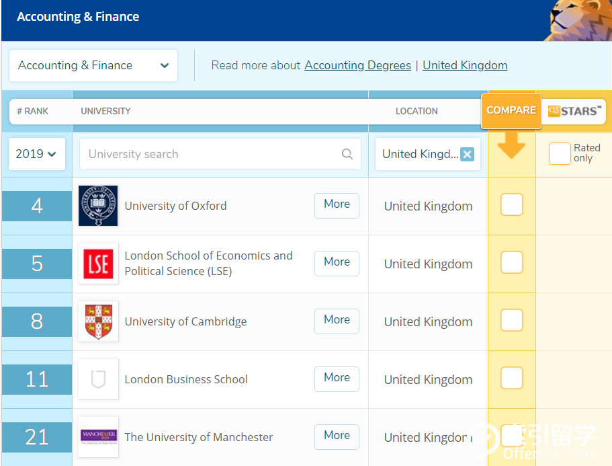Open the United Kingdom read-more link
This screenshot has width=612, height=466.
465,65
